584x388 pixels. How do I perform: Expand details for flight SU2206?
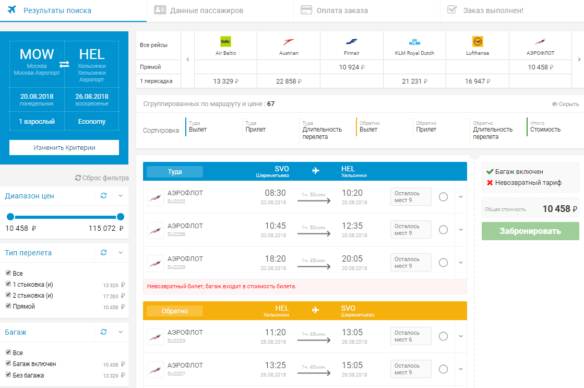point(461,230)
